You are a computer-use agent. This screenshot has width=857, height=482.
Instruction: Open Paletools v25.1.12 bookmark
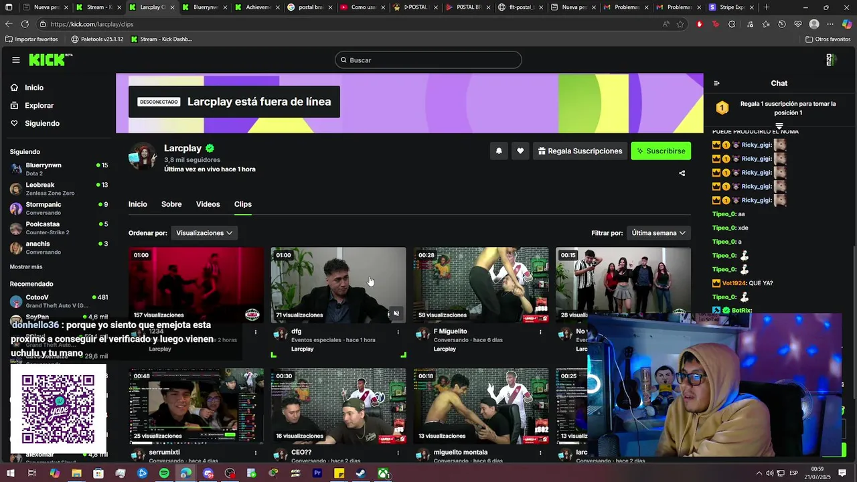coord(97,39)
